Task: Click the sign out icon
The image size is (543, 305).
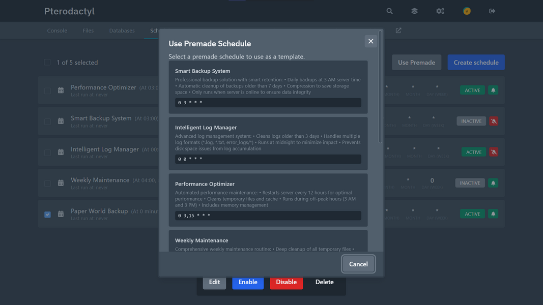Action: [492, 11]
